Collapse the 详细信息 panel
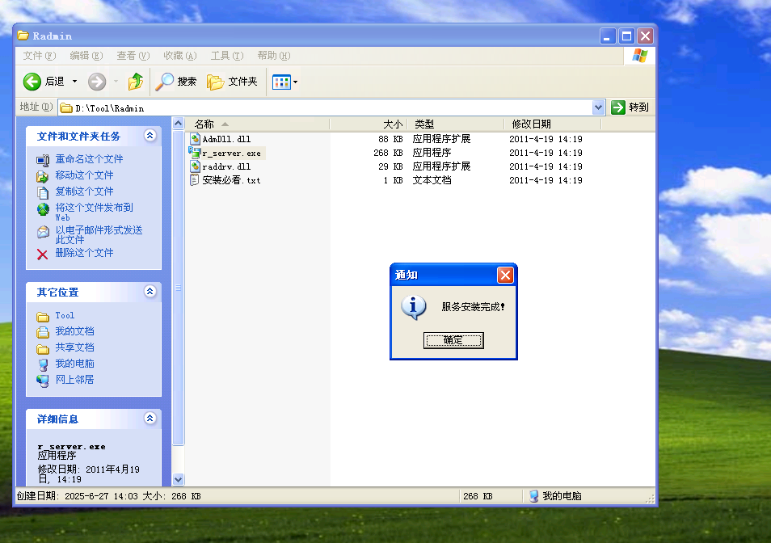 click(150, 419)
